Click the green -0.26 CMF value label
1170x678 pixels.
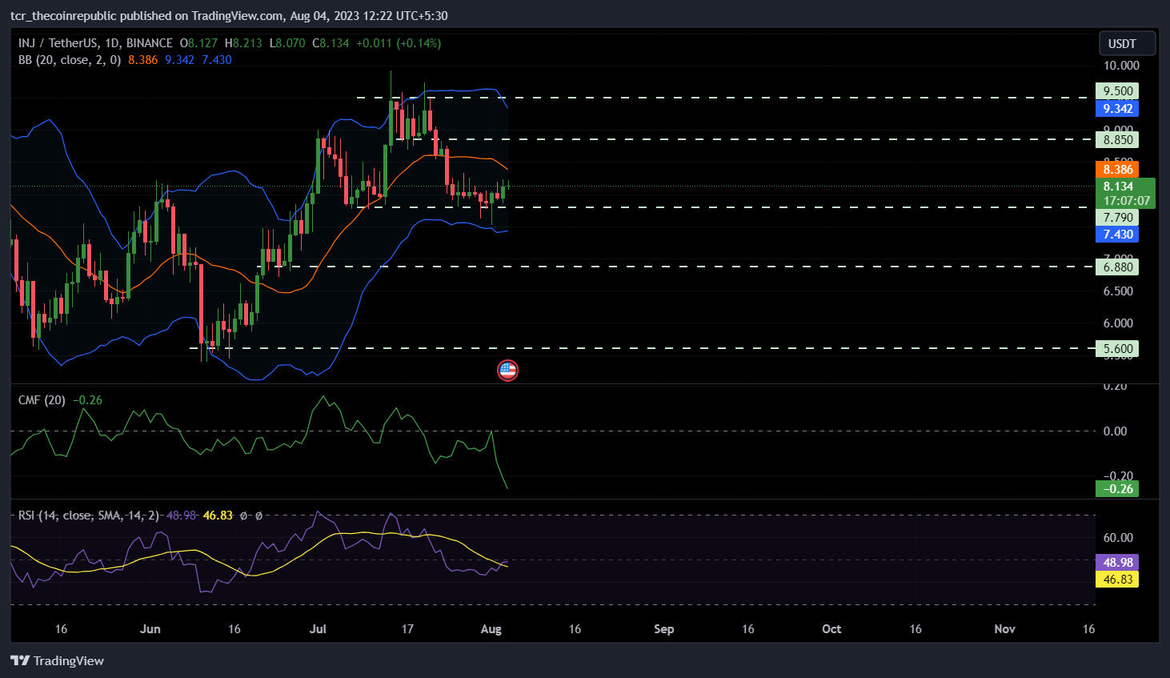(x=1117, y=489)
